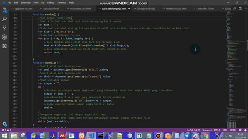Open the Debug menu

point(51,3)
